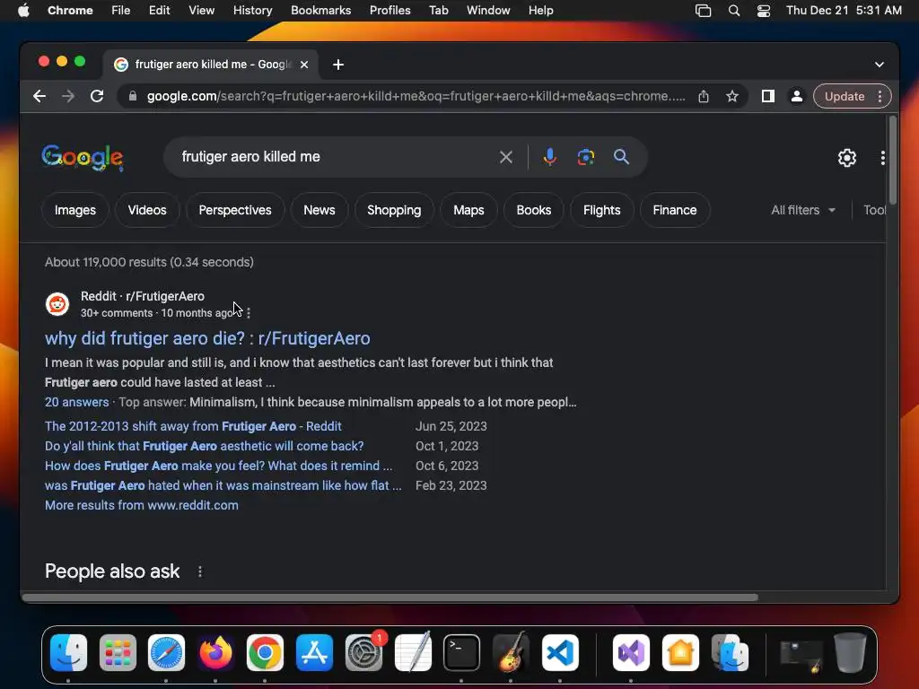Click the lock icon in address bar

[133, 96]
